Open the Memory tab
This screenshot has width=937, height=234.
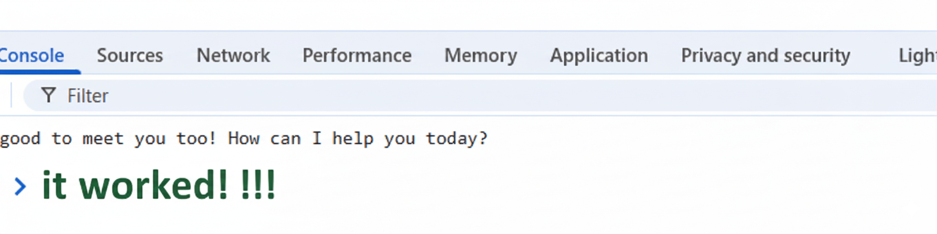[x=481, y=56]
